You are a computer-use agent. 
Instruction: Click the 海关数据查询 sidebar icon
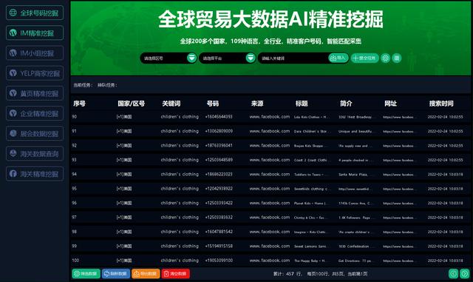[13, 153]
